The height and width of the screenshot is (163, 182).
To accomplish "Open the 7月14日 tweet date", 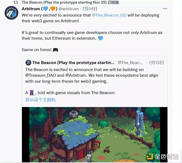I will (90, 9).
